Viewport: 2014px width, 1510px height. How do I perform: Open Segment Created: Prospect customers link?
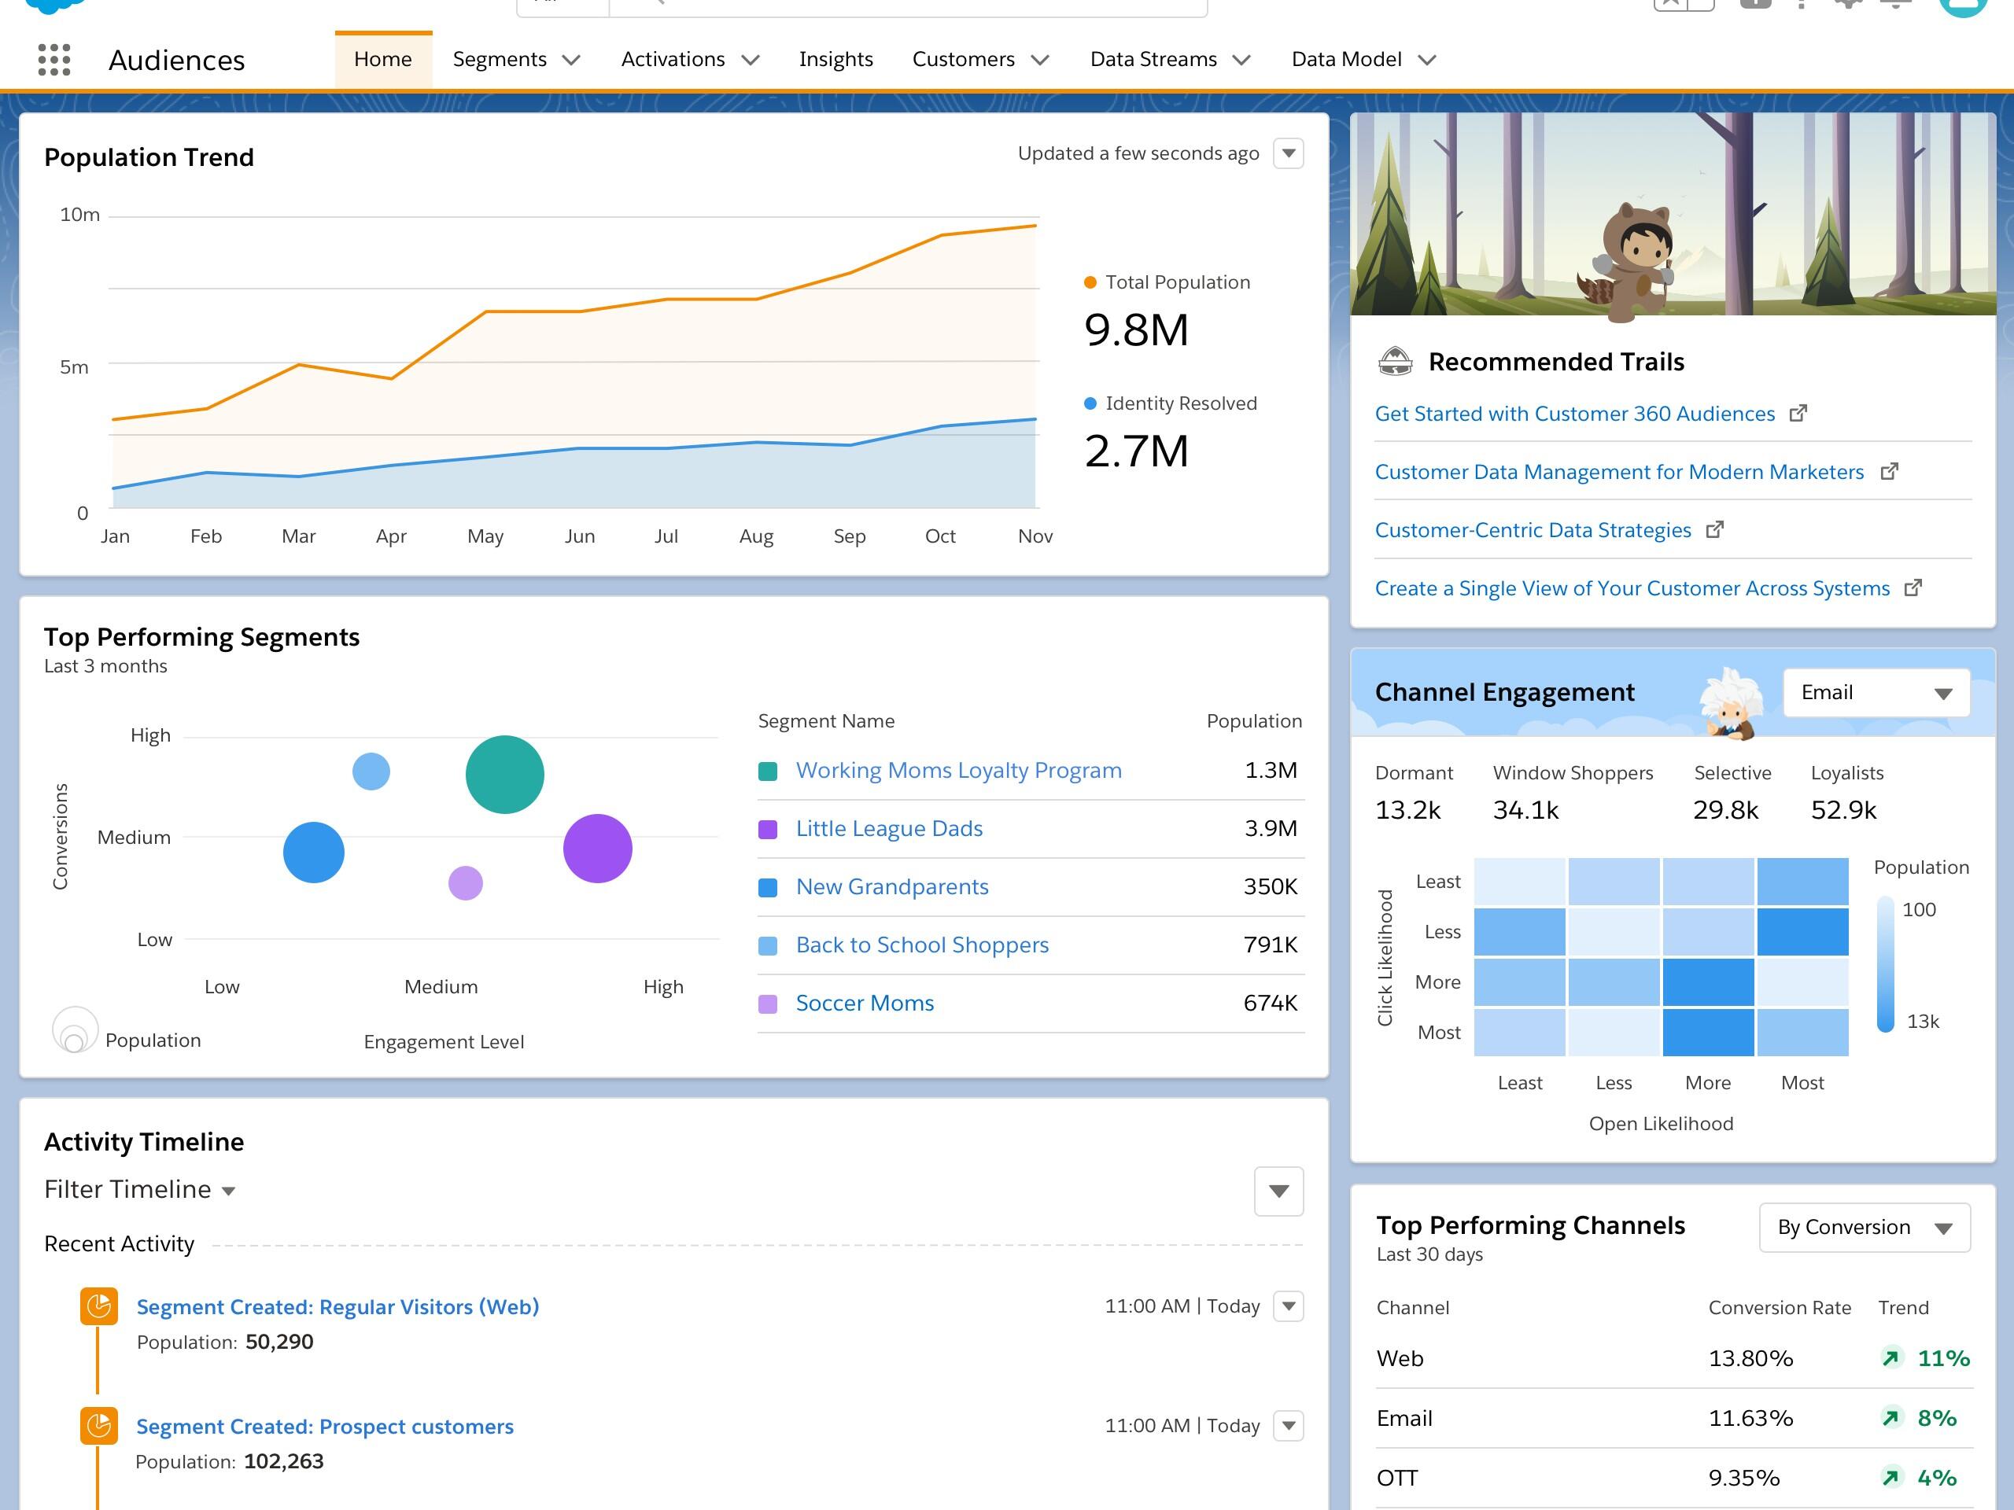point(325,1425)
